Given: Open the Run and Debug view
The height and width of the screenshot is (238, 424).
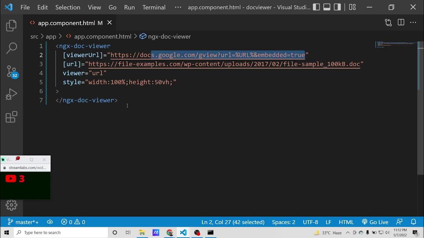Looking at the screenshot, I should coord(11,95).
